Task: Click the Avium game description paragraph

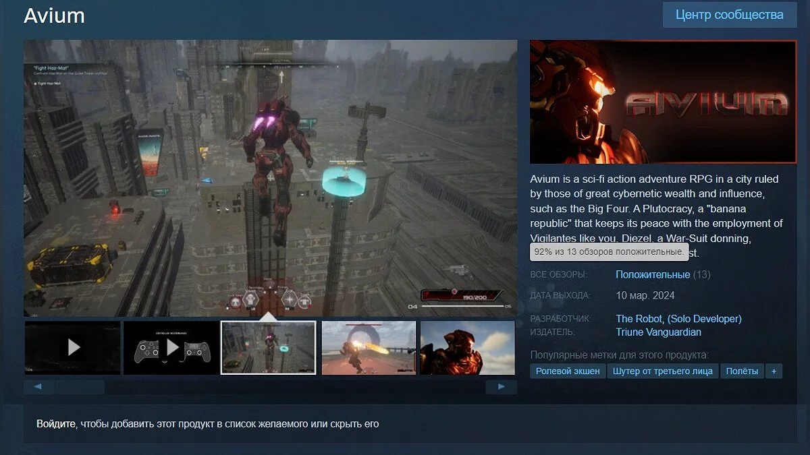Action: click(656, 216)
